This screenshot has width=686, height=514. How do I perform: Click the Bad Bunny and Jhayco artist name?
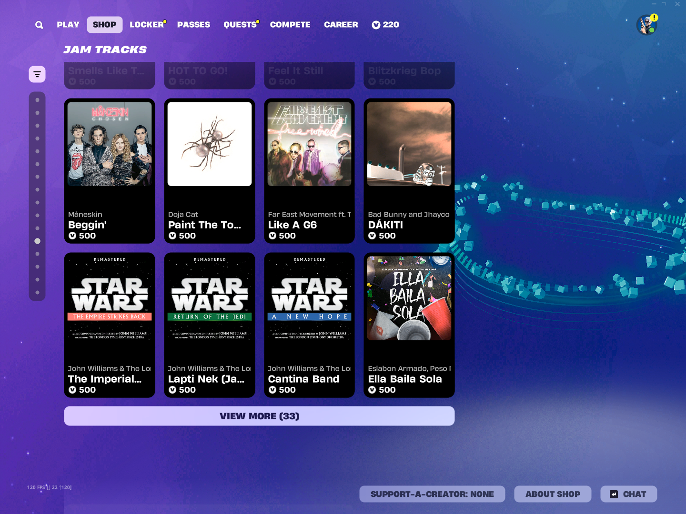click(x=409, y=215)
